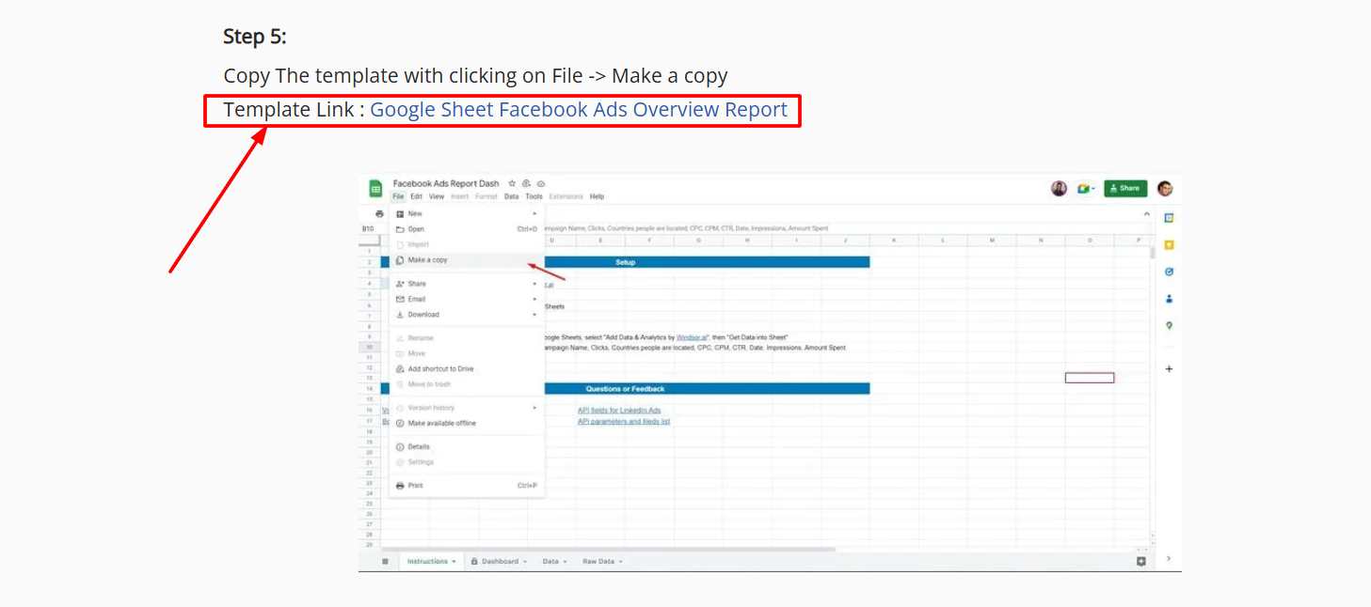Star the Facebook Ads Report Dash document
Screen dimensions: 1371x607
coord(512,183)
